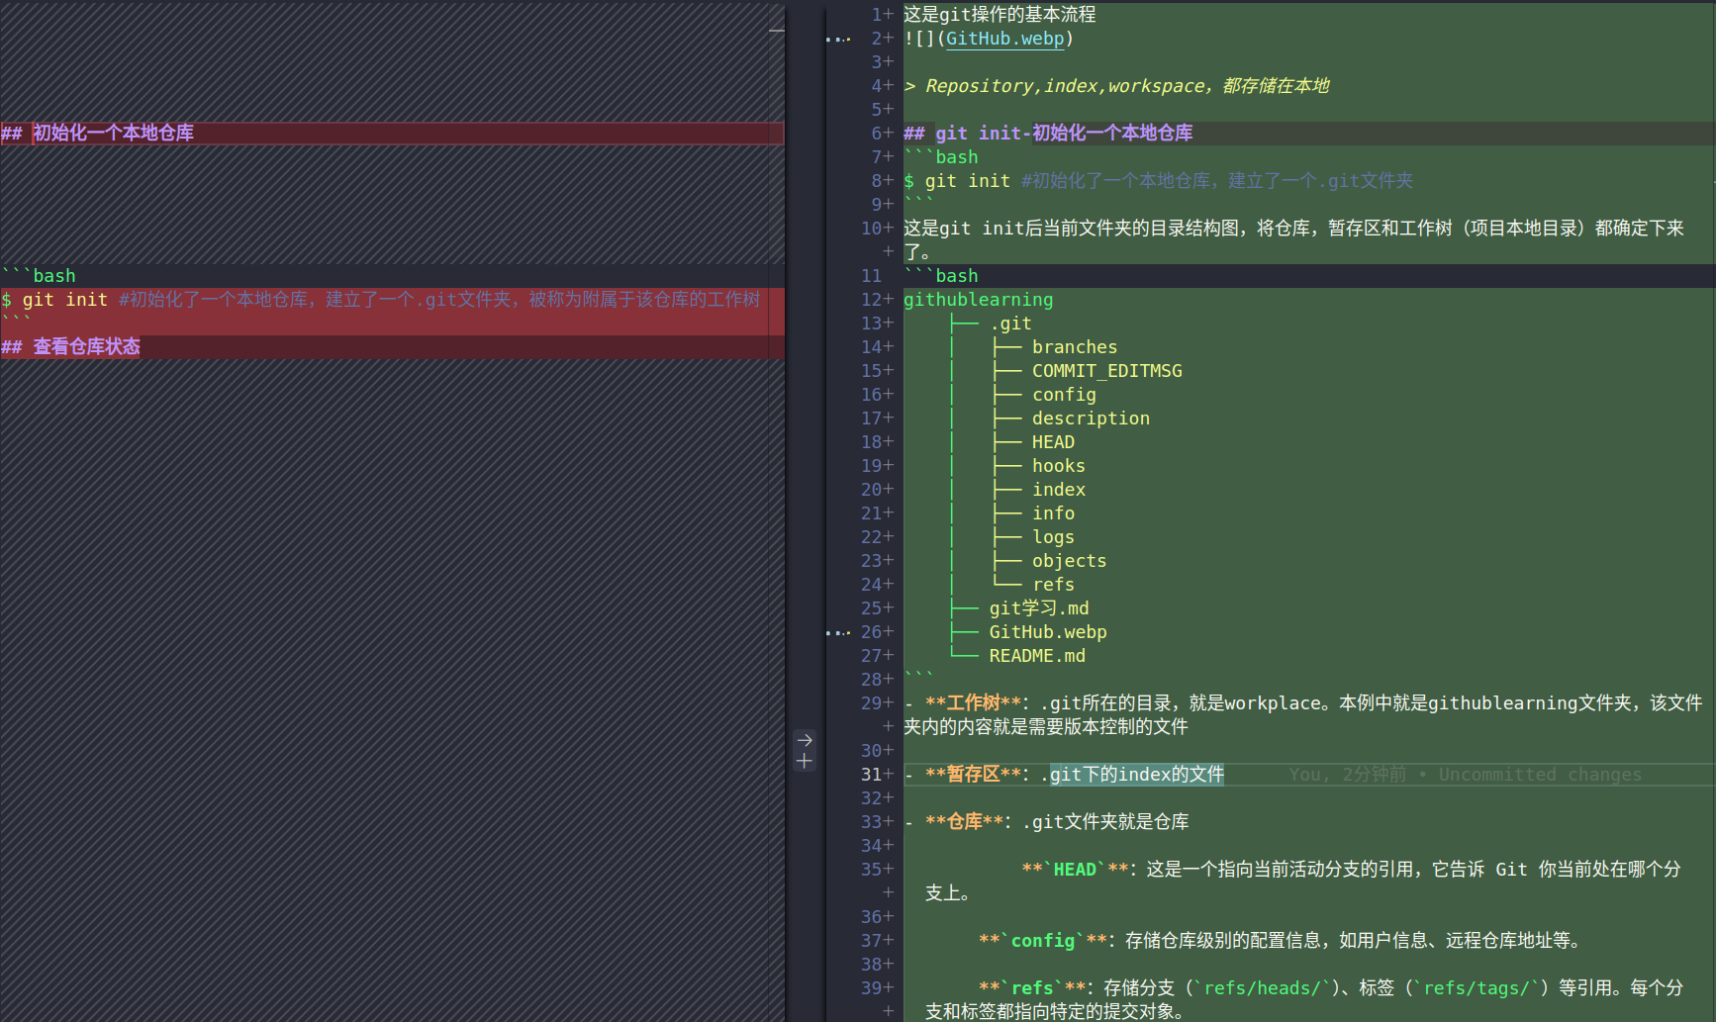Click the '.git' entry in the tree

[x=1010, y=324]
